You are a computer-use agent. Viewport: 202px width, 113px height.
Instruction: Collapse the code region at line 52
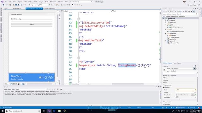79,58
